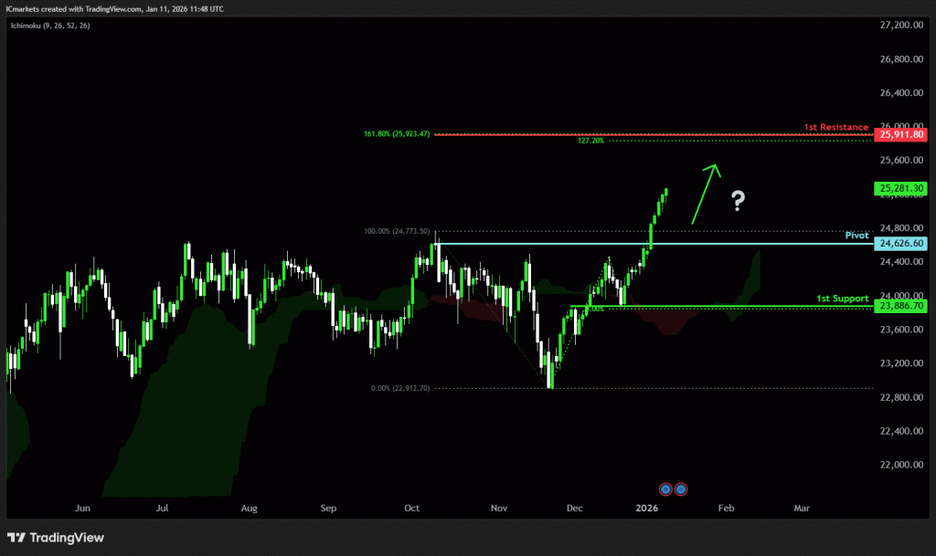
Task: Click the white question mark on chart
Action: 738,201
